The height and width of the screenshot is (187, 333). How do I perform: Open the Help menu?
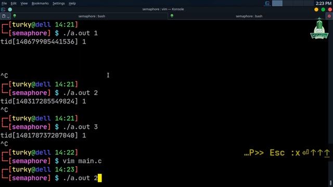point(72,4)
